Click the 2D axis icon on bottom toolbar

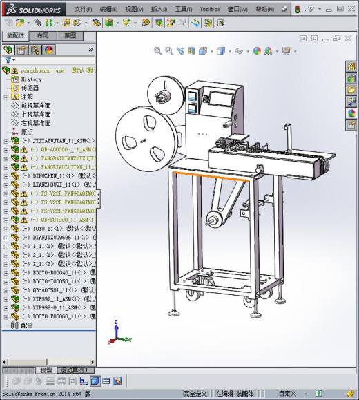[x=84, y=381]
